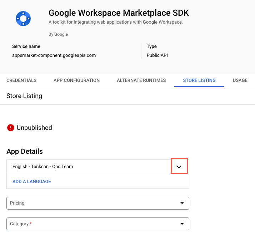Go to the Alternate Runtimes tab
Image resolution: width=255 pixels, height=240 pixels.
141,80
